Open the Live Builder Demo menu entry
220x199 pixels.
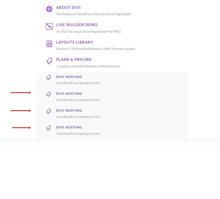click(x=77, y=25)
